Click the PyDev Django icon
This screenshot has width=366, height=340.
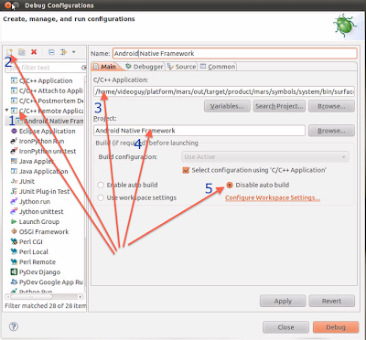14,271
